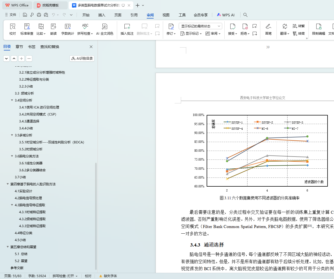Click the minus button in the 目录 pane

click(x=29, y=58)
